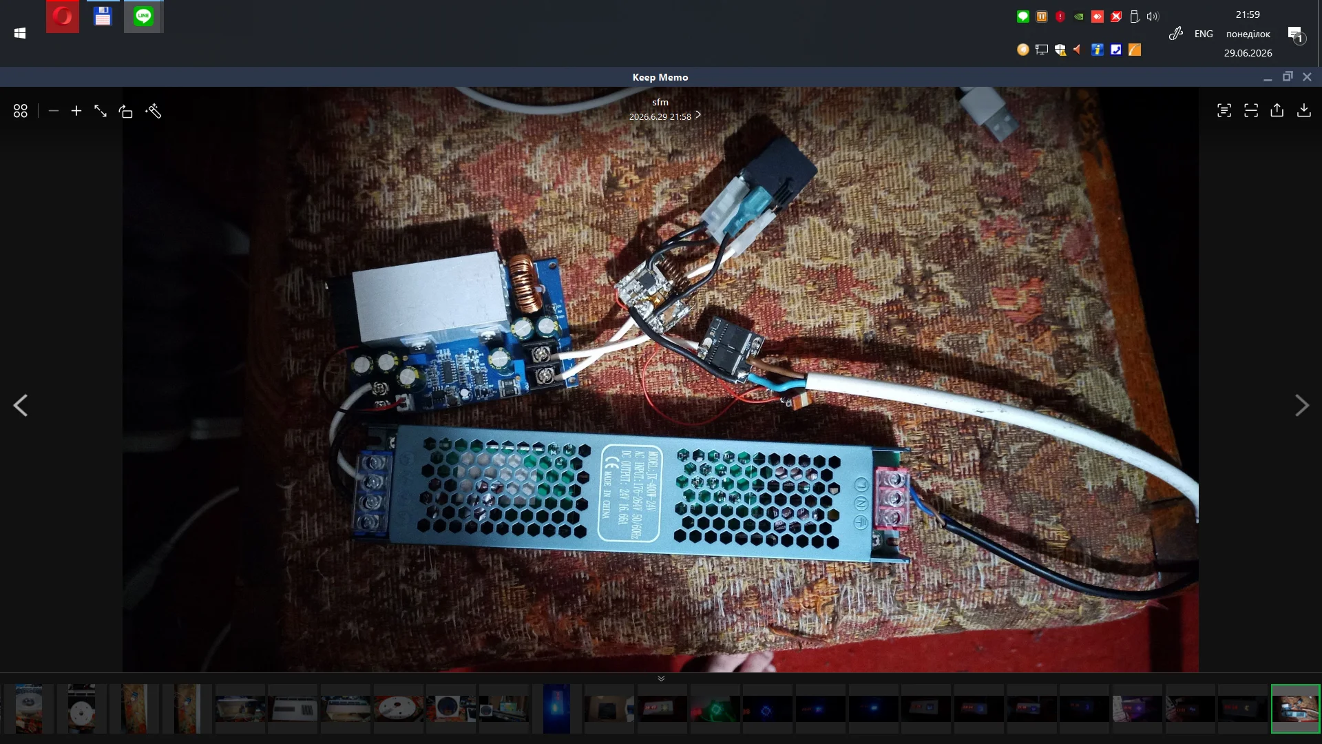Toggle the full-size expand arrows icon
Screen dimensions: 1322x744
tap(101, 111)
